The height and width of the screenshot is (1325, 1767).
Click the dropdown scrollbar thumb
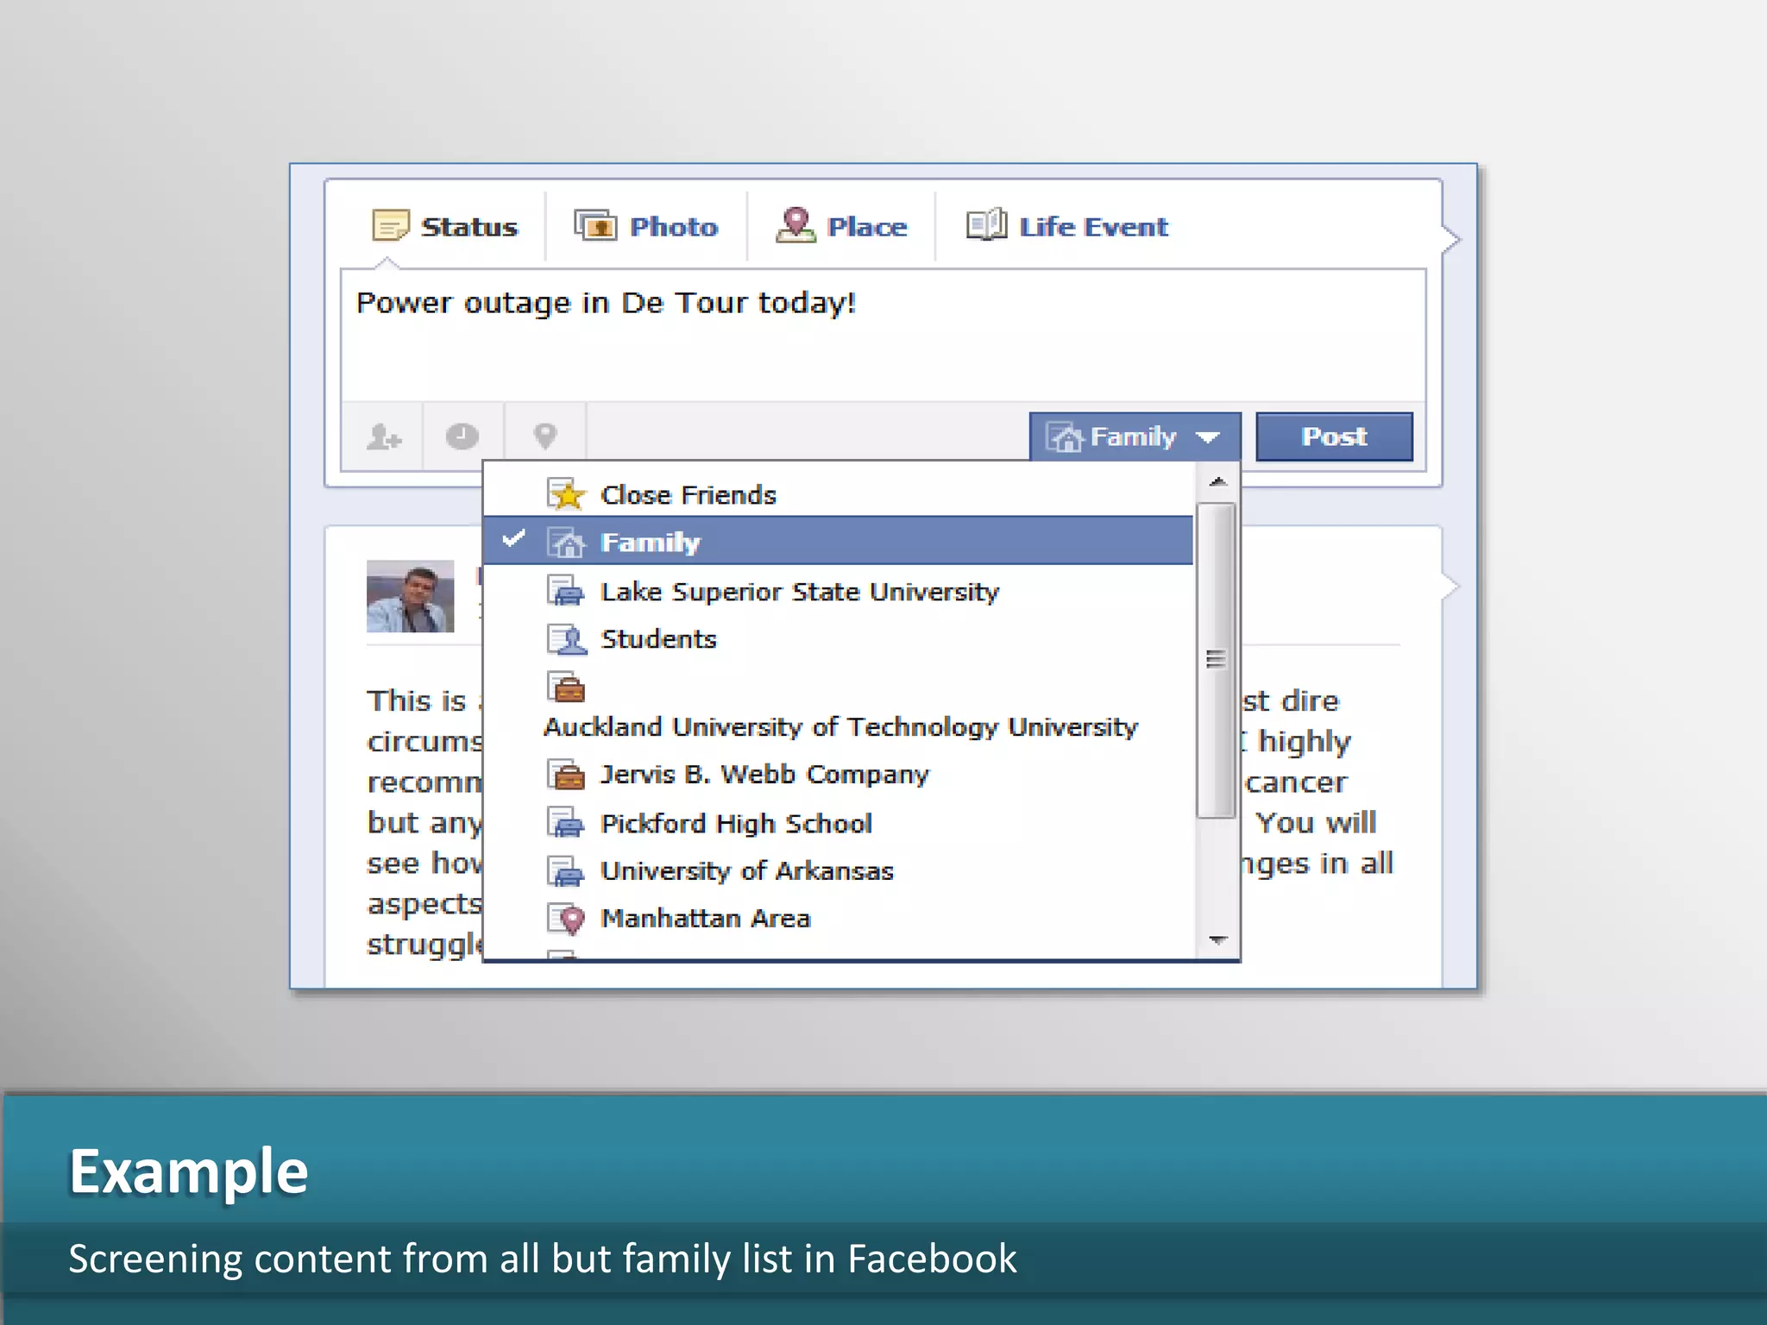point(1217,660)
